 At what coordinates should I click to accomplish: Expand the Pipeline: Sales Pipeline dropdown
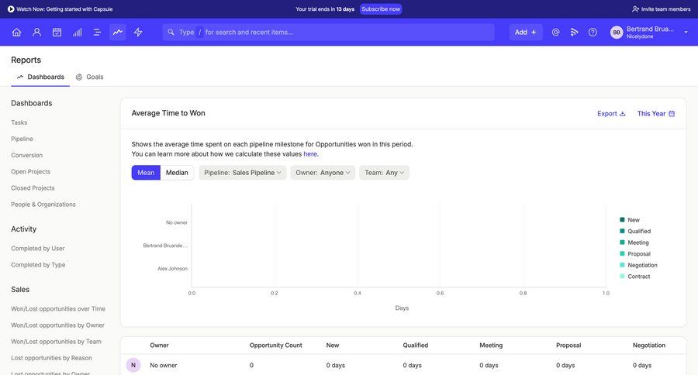point(243,173)
